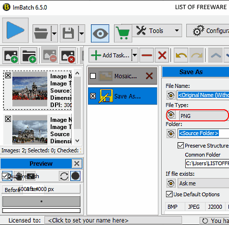Edit the Common Folder path field

pos(207,164)
